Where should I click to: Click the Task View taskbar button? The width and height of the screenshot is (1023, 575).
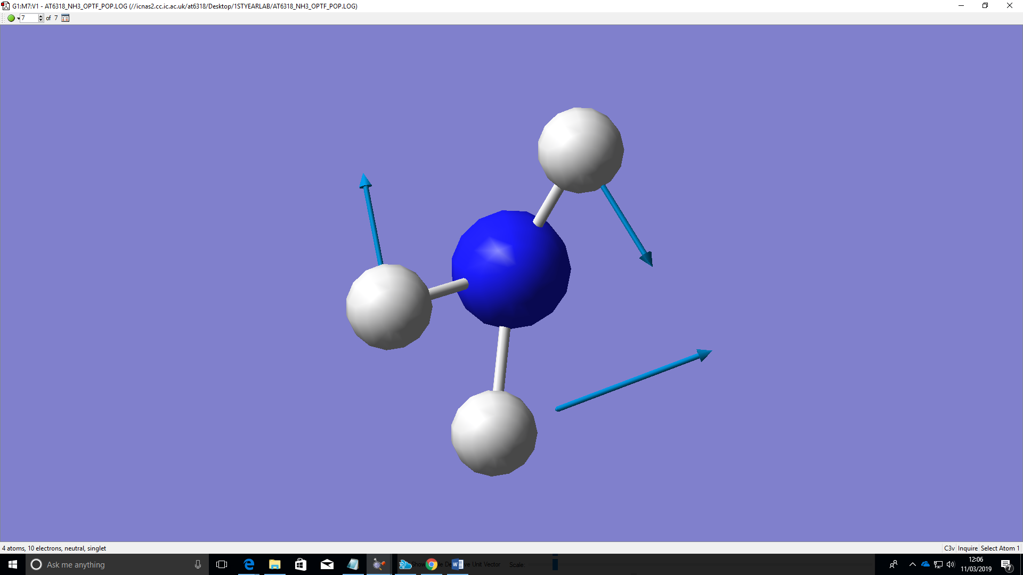coord(222,564)
